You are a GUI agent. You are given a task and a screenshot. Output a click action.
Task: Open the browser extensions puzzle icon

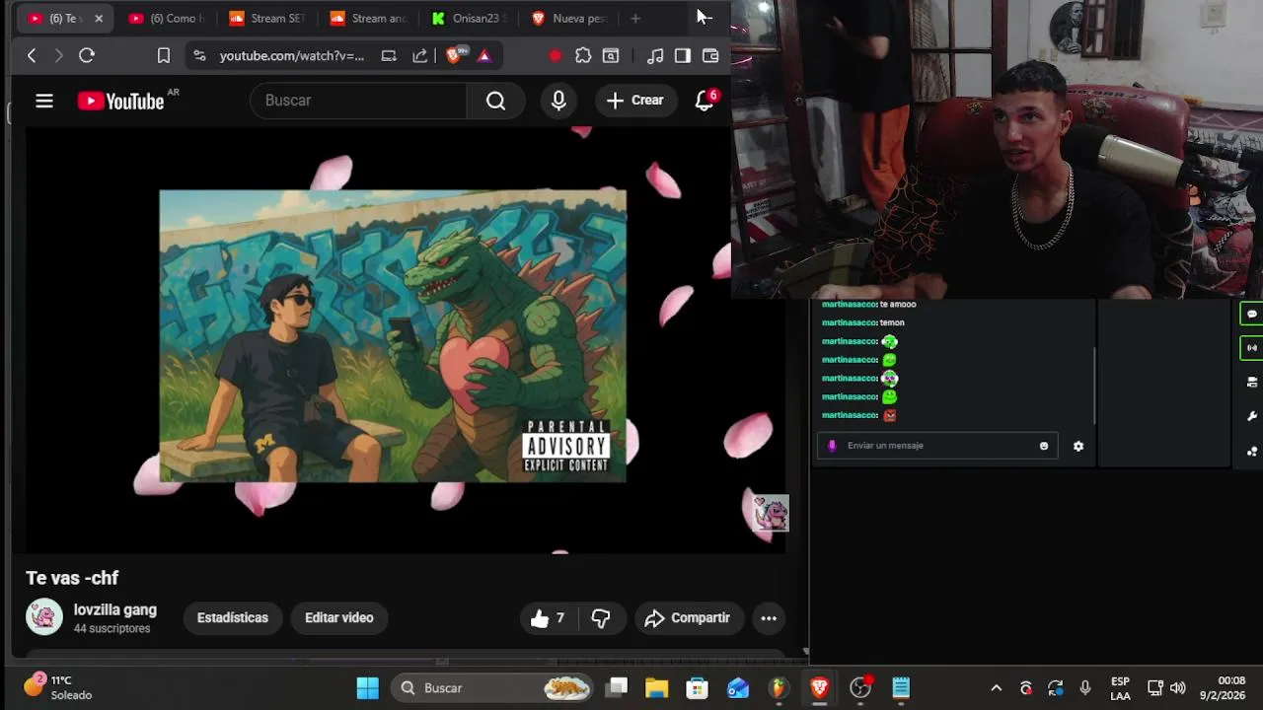tap(583, 55)
